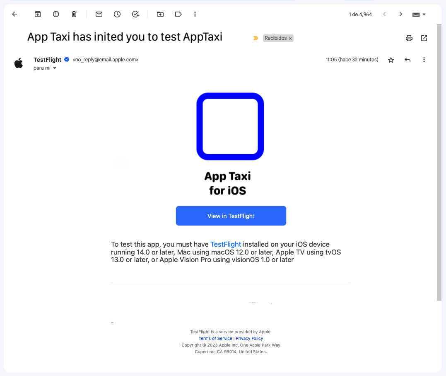
Task: Click the '1 de 4,964' counter
Action: point(360,15)
